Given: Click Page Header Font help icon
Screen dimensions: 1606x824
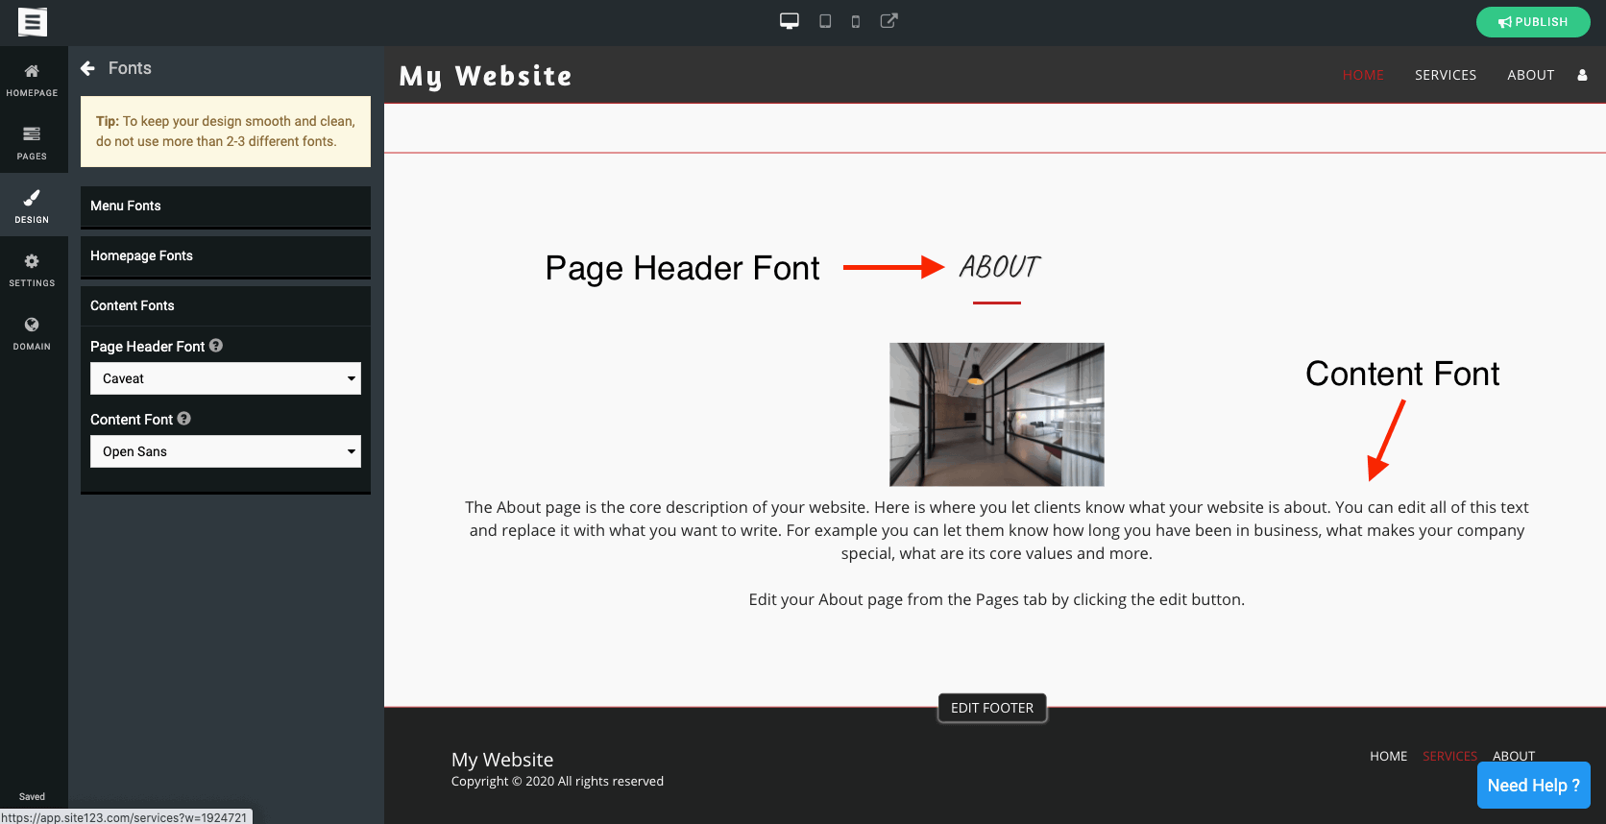Looking at the screenshot, I should coord(216,346).
